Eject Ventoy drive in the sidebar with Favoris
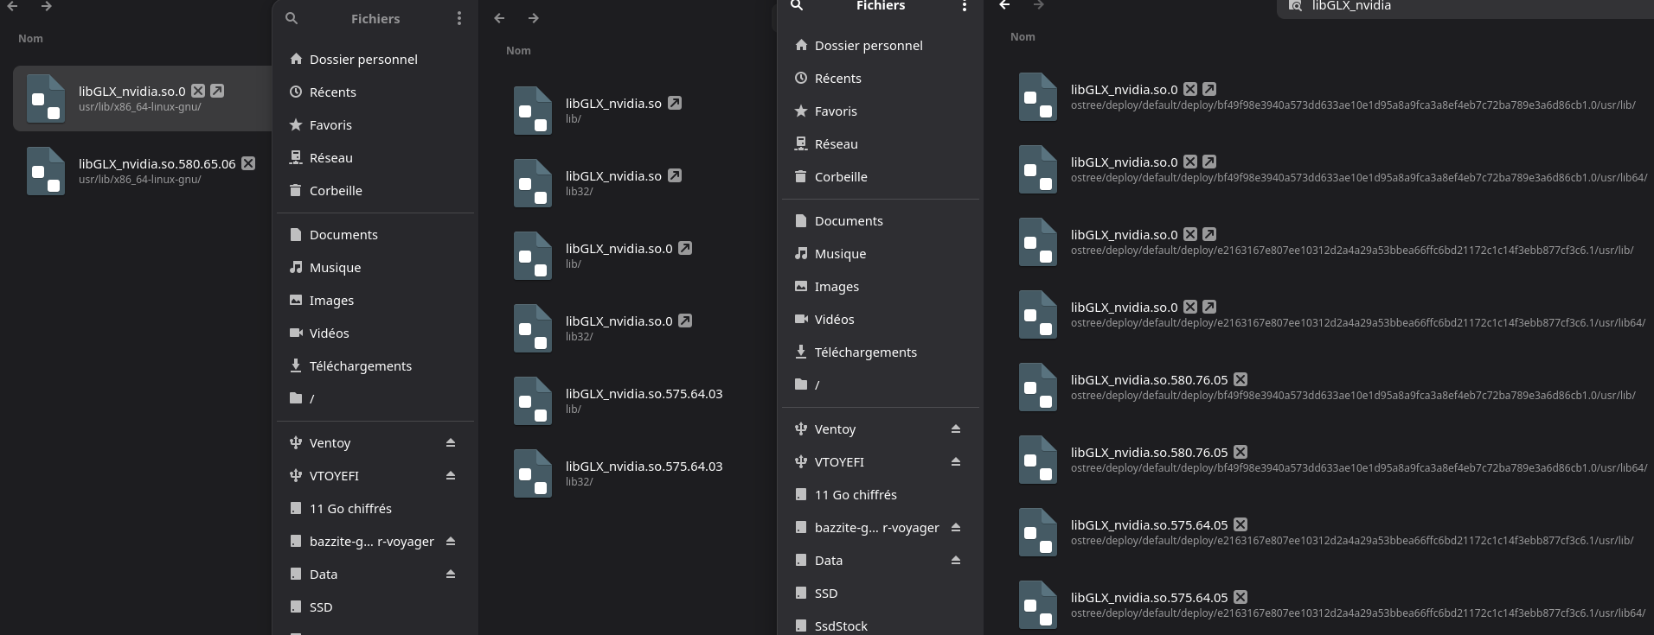Viewport: 1654px width, 635px height. click(x=451, y=443)
